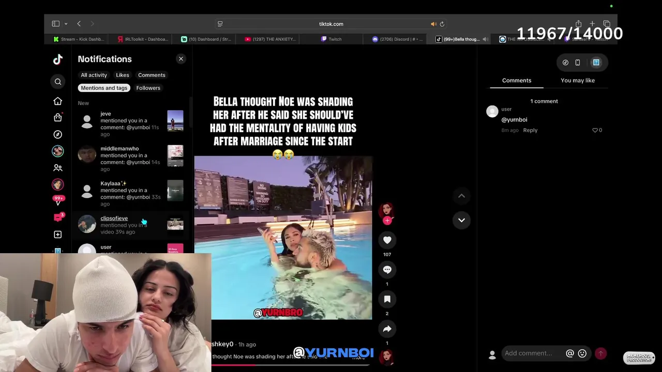
Task: Show Safari tab overview
Action: coord(607,24)
